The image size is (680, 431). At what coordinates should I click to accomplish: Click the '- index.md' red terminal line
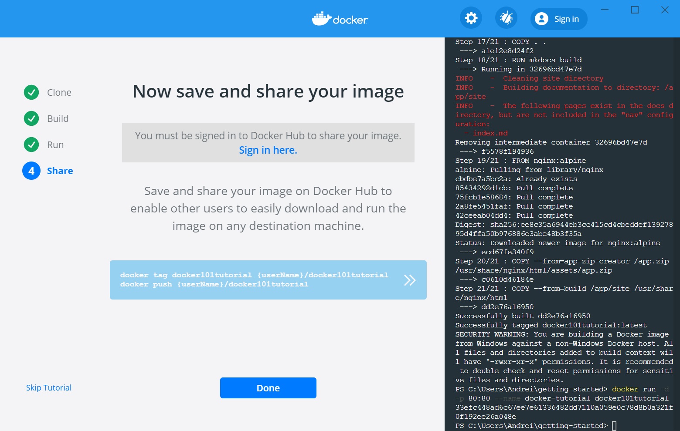[x=486, y=133]
